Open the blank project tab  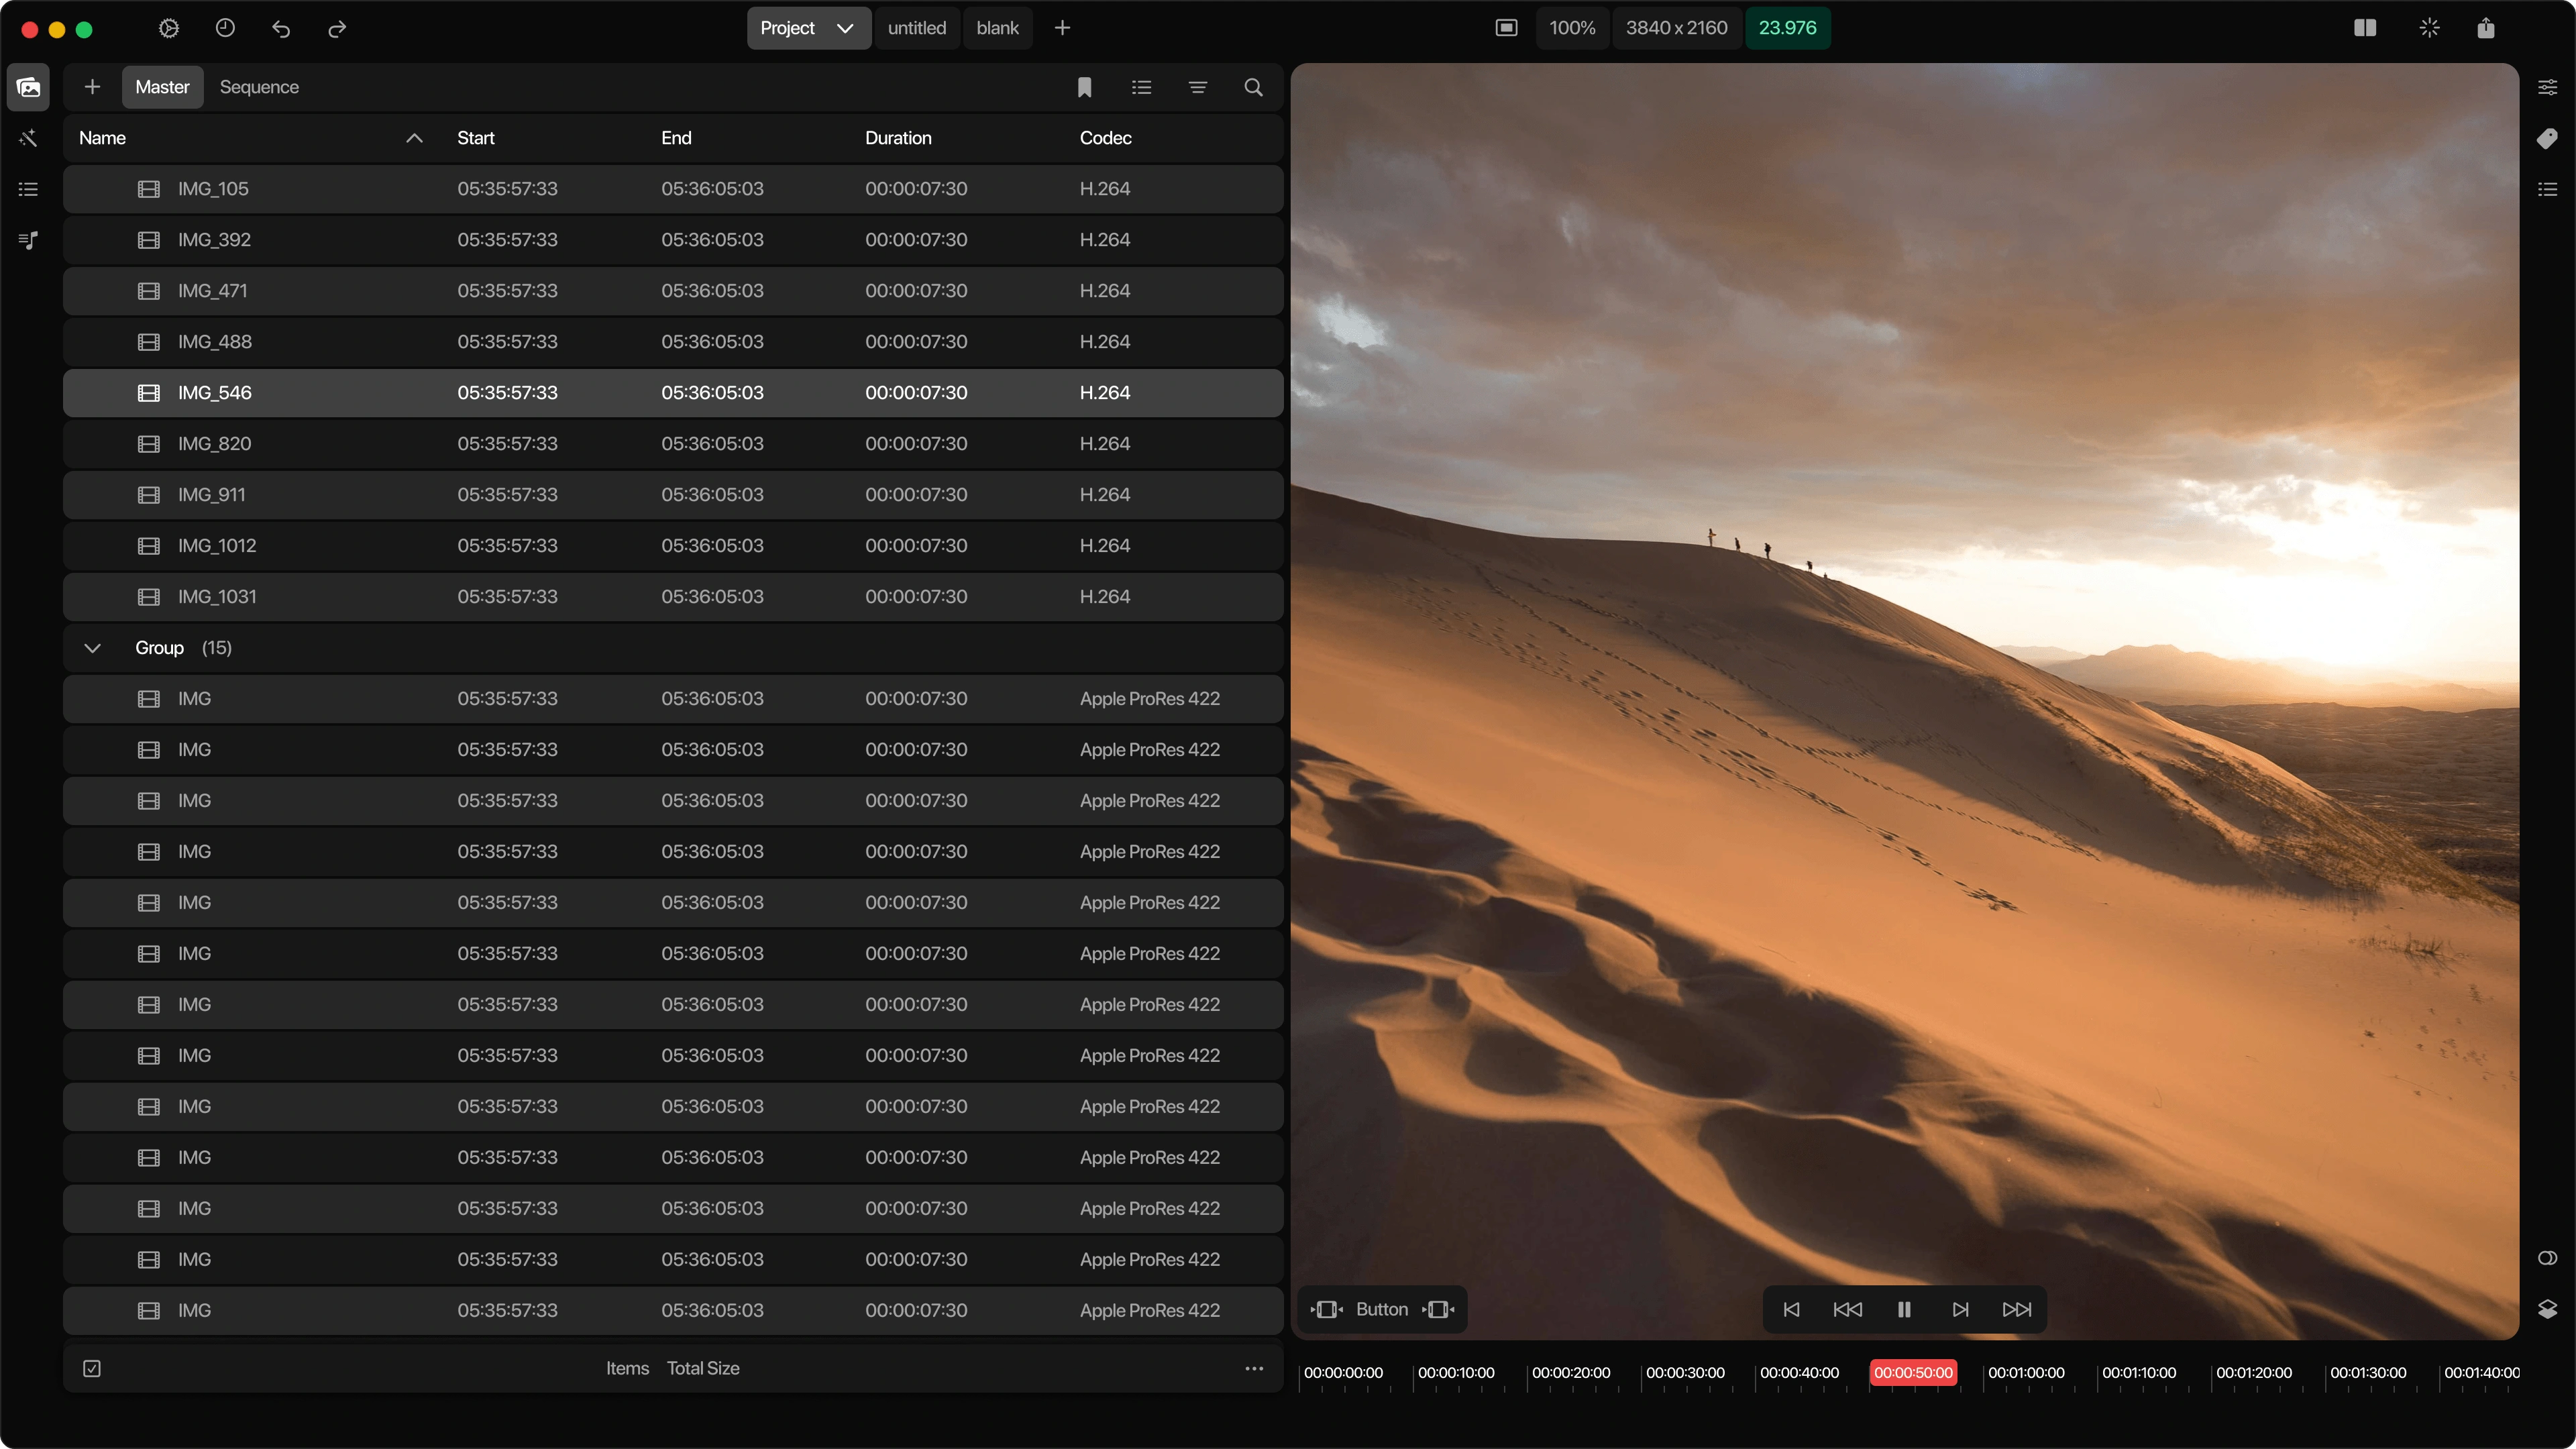pos(997,28)
